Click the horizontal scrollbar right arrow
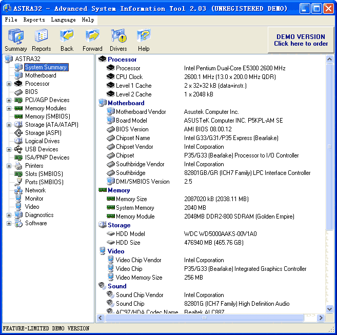The width and height of the screenshot is (337, 335). (321, 318)
